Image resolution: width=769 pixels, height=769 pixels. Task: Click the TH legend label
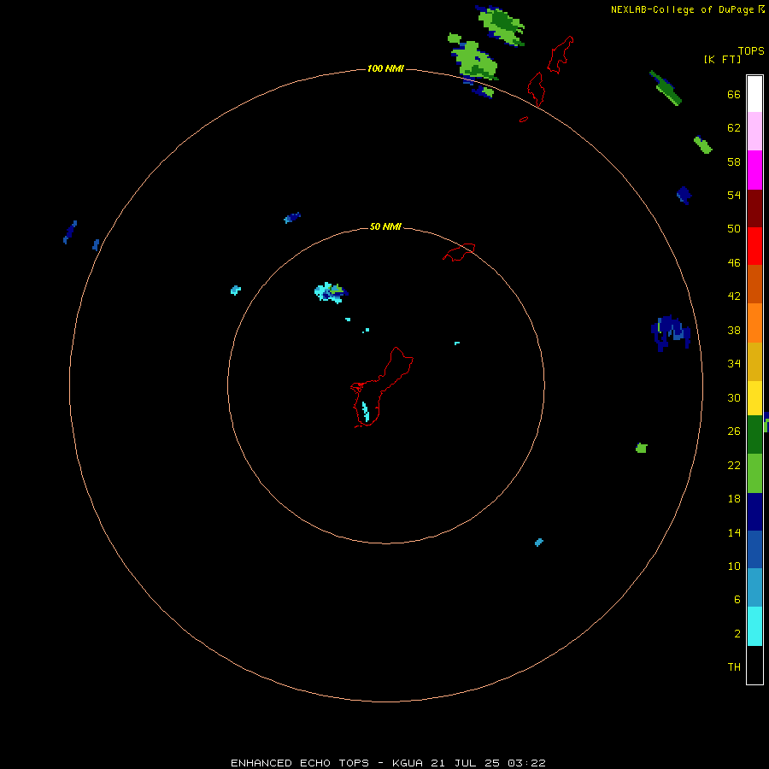point(734,667)
